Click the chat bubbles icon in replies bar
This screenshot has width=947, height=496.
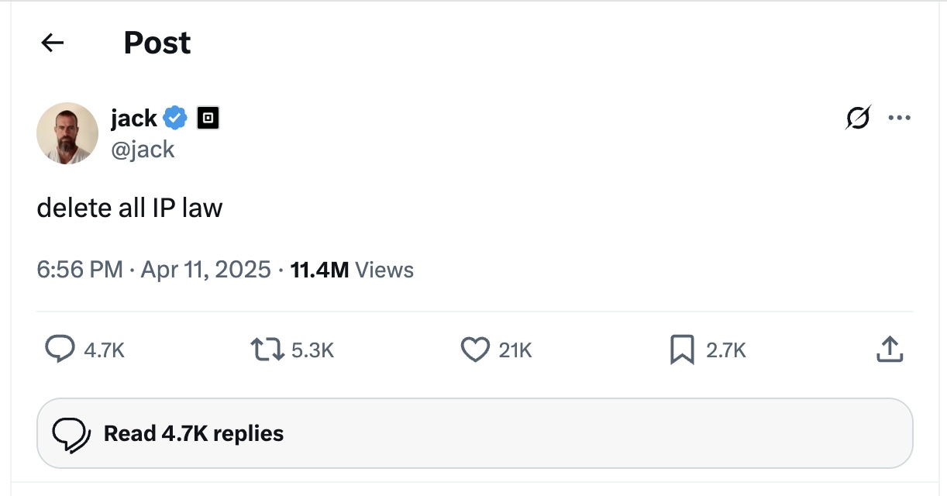[69, 433]
